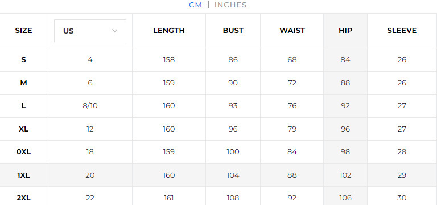The image size is (441, 205).
Task: Click the LENGTH column header
Action: point(169,31)
